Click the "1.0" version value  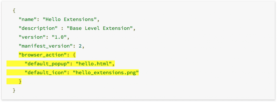pos(59,37)
